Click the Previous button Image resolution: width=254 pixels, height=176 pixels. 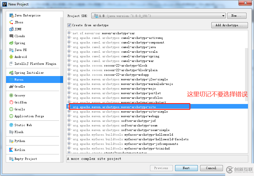tap(161, 168)
